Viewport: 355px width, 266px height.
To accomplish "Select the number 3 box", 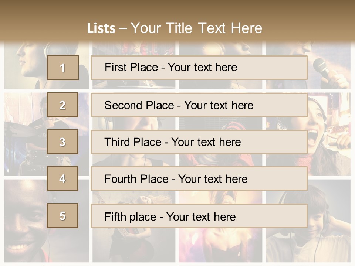I will click(62, 142).
